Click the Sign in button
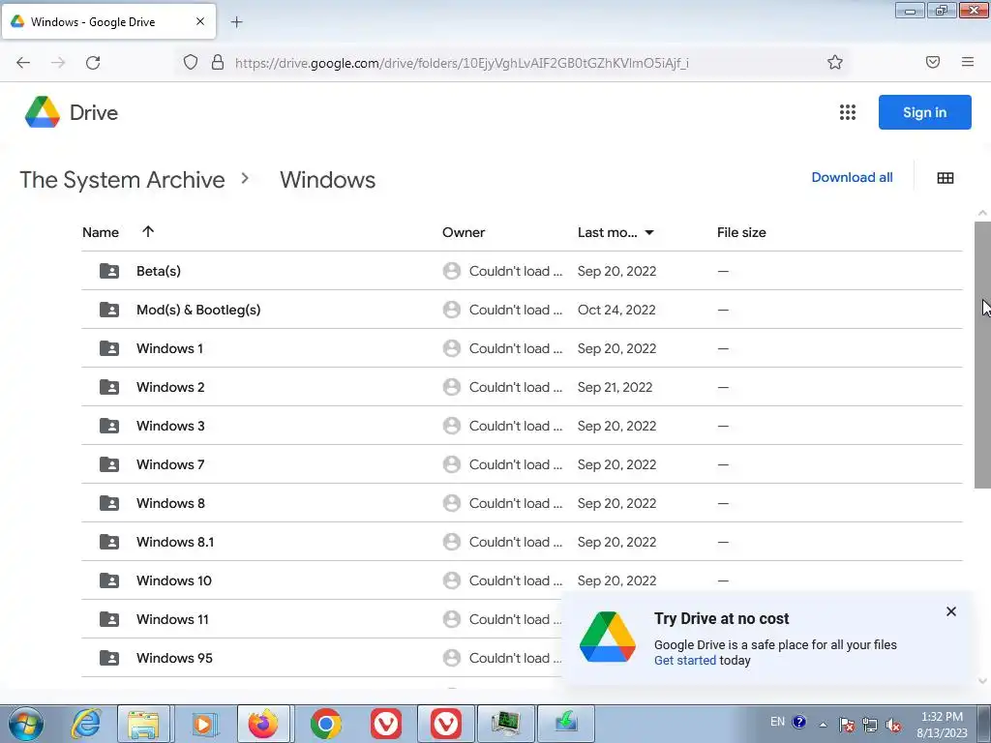 (x=924, y=112)
